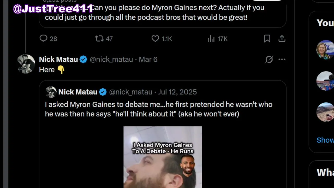Click the share icon on the tweet
The image size is (334, 188).
pos(282,39)
